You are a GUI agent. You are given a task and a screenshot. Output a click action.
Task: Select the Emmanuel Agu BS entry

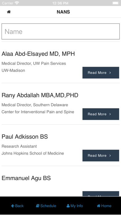click(26, 178)
